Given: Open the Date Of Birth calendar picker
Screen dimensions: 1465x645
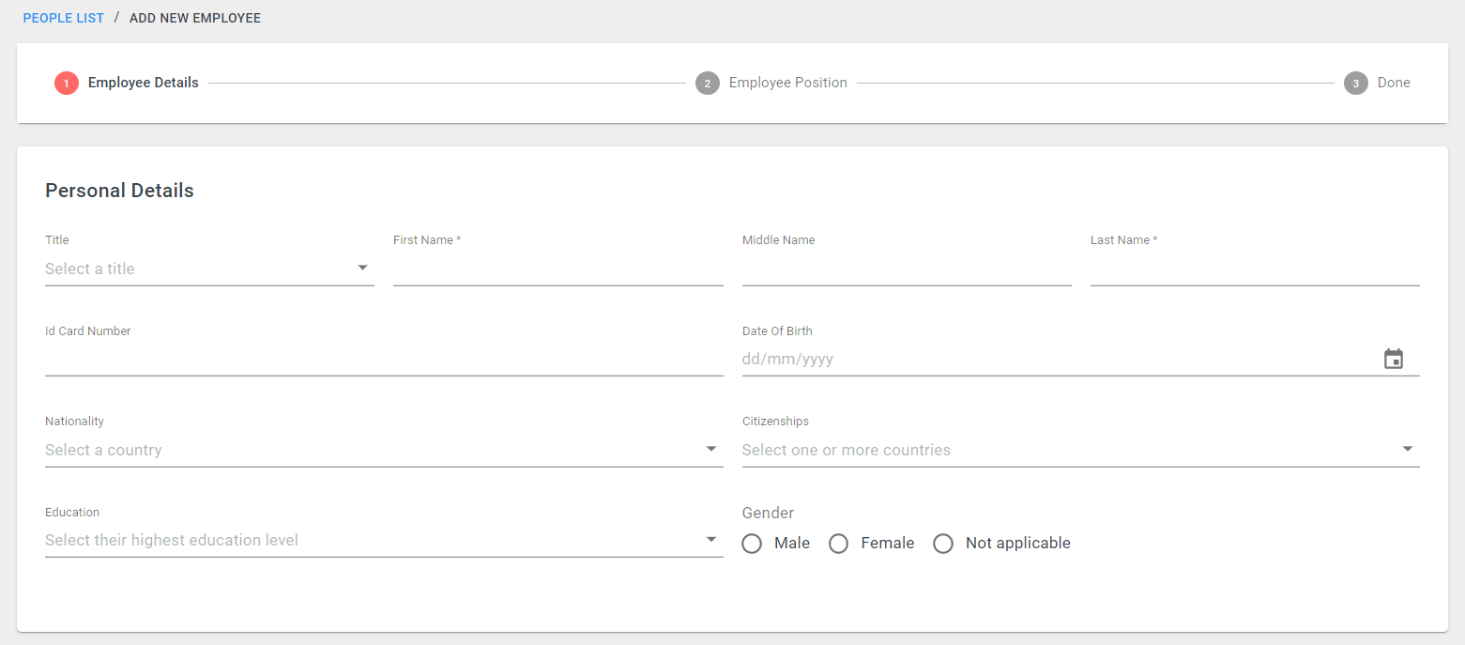Looking at the screenshot, I should (1394, 359).
